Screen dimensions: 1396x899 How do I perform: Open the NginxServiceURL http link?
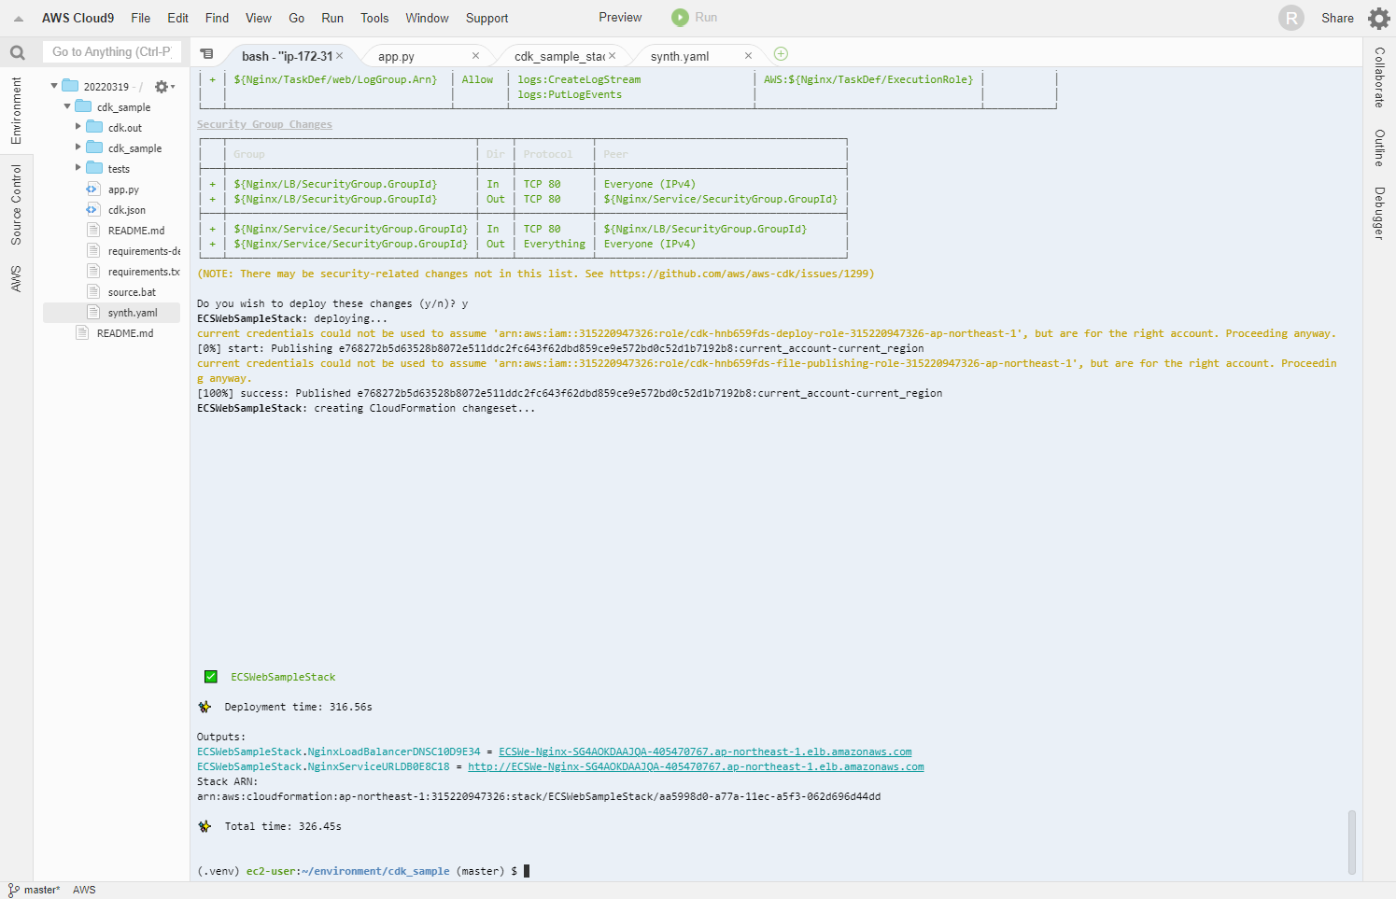[x=696, y=766]
